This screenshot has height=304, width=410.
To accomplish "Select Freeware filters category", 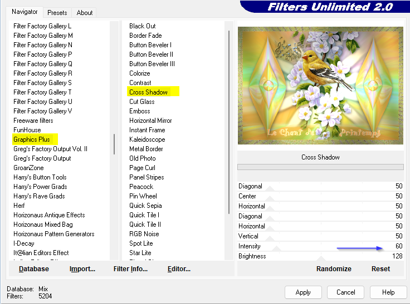I will coord(33,121).
